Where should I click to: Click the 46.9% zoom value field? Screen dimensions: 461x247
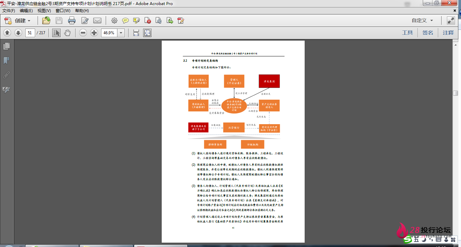tap(109, 33)
